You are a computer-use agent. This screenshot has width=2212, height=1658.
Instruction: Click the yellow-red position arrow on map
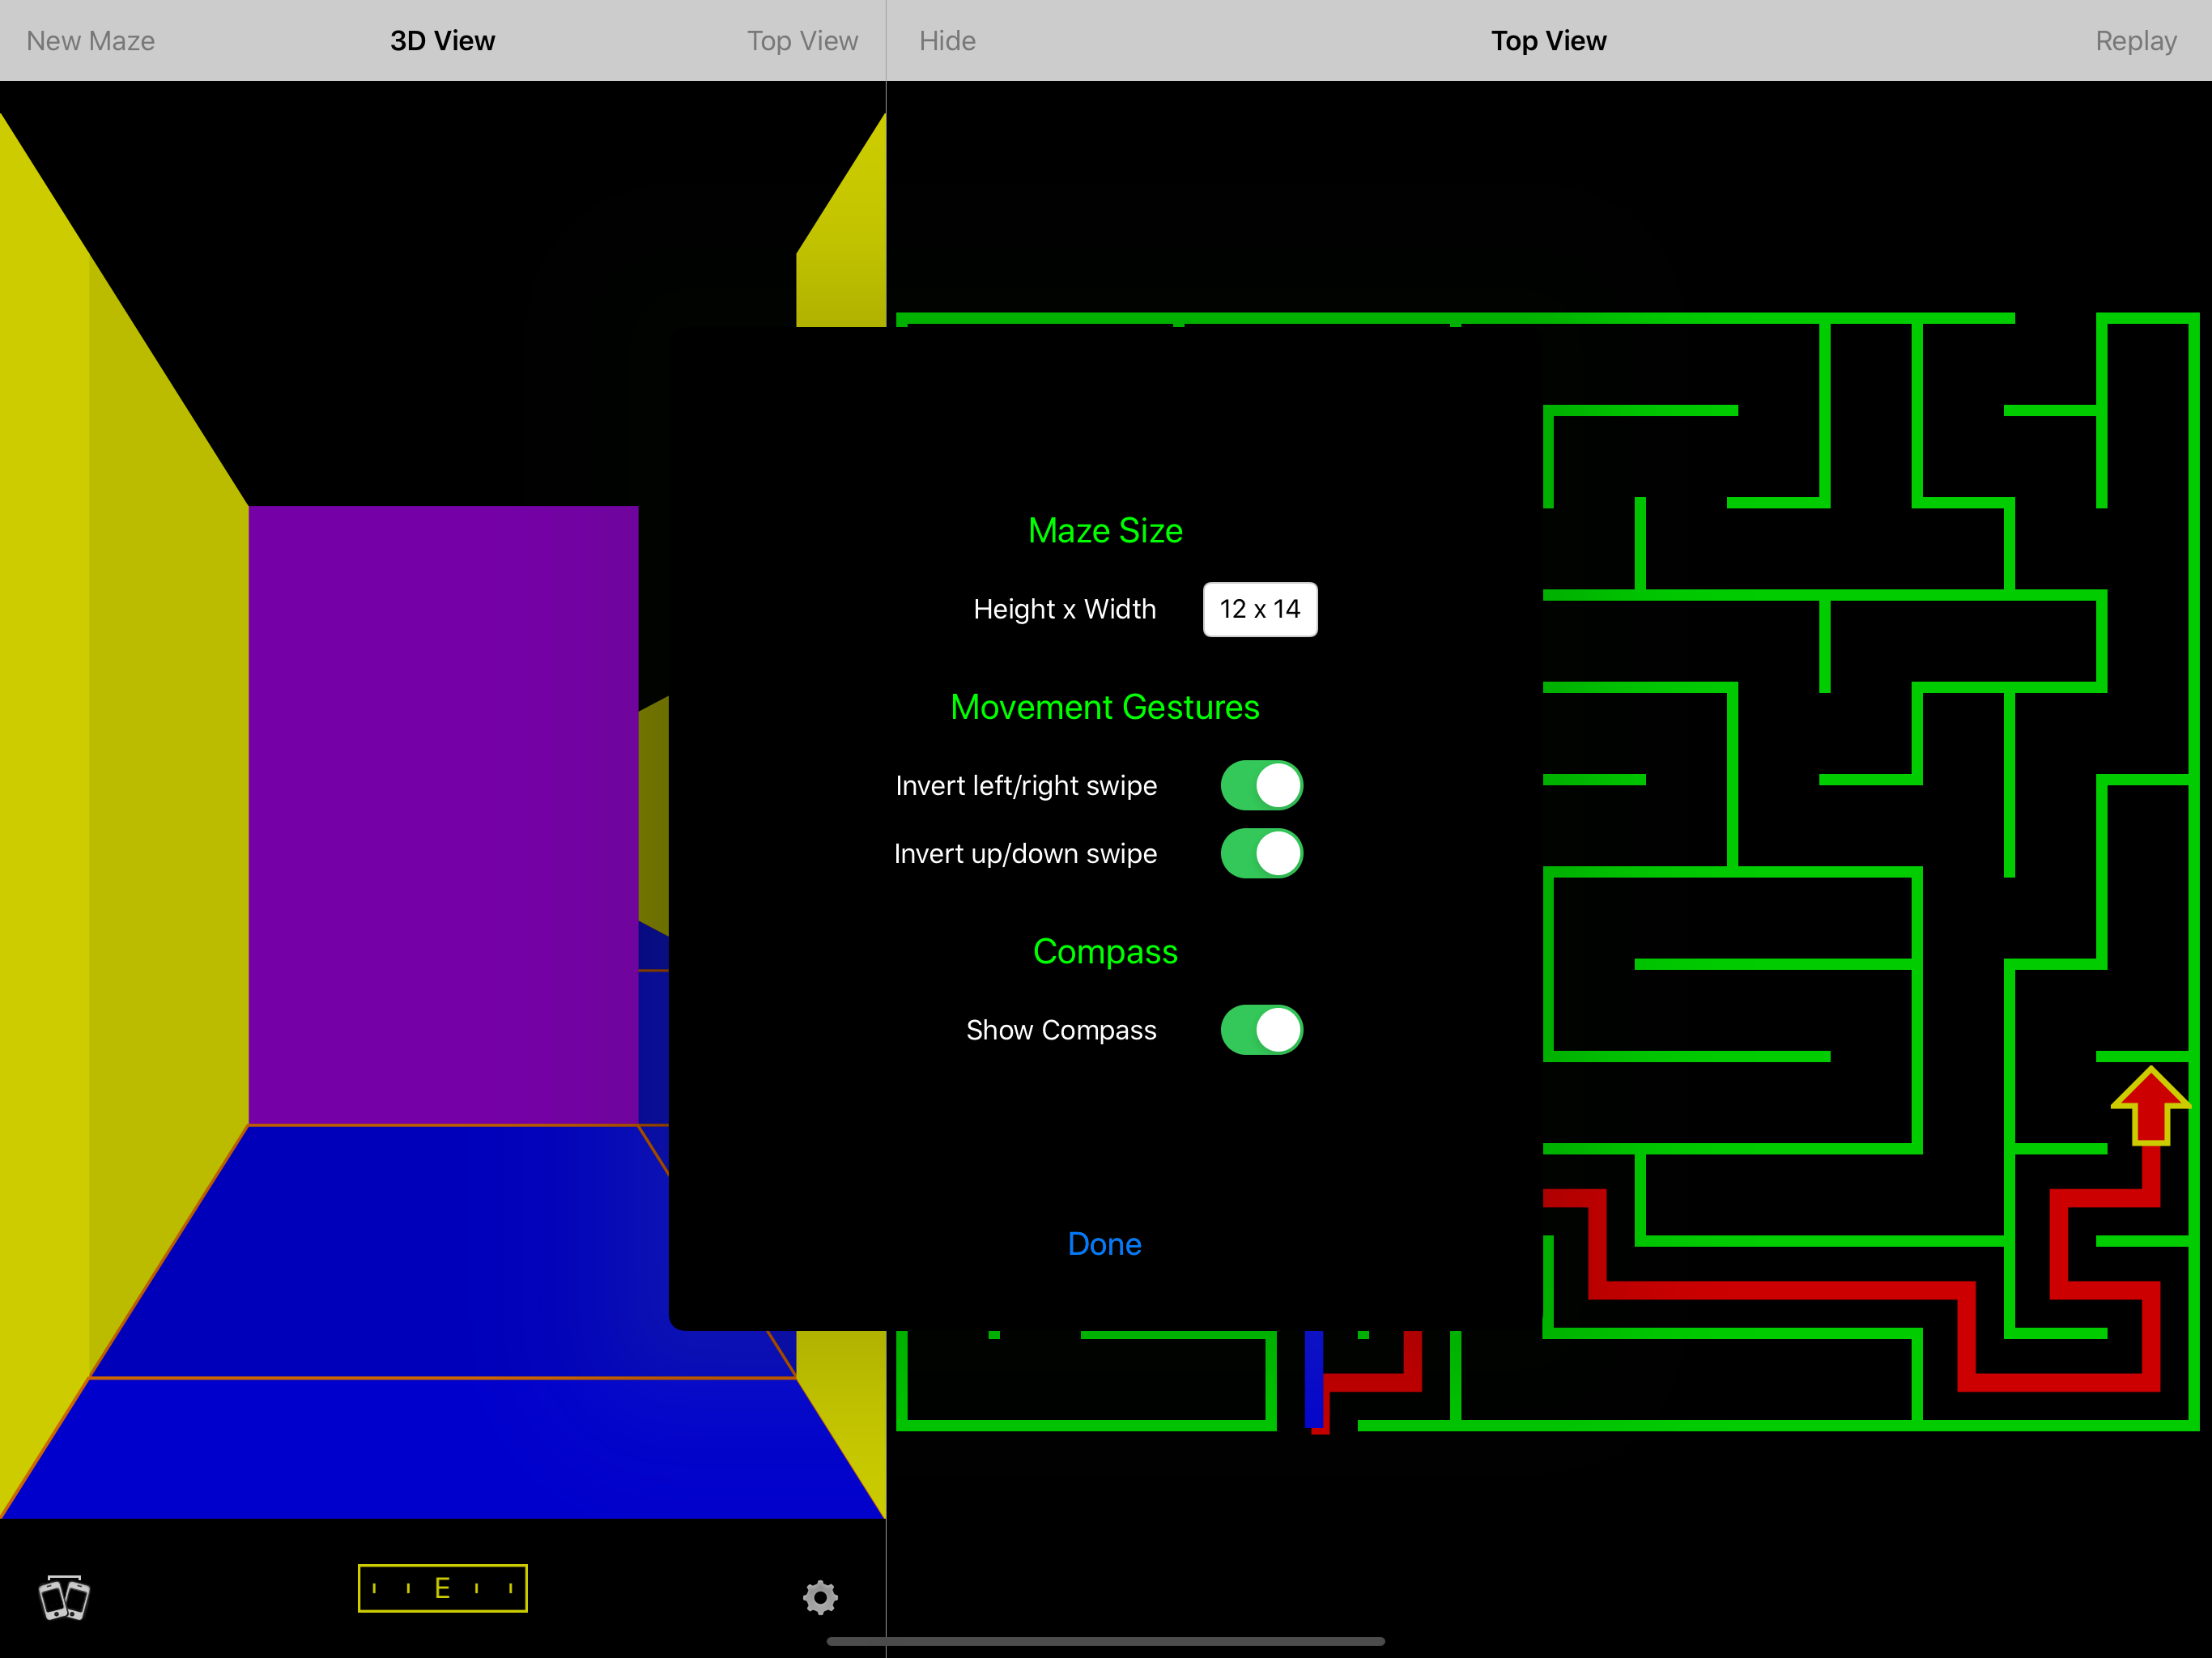[x=2150, y=1105]
